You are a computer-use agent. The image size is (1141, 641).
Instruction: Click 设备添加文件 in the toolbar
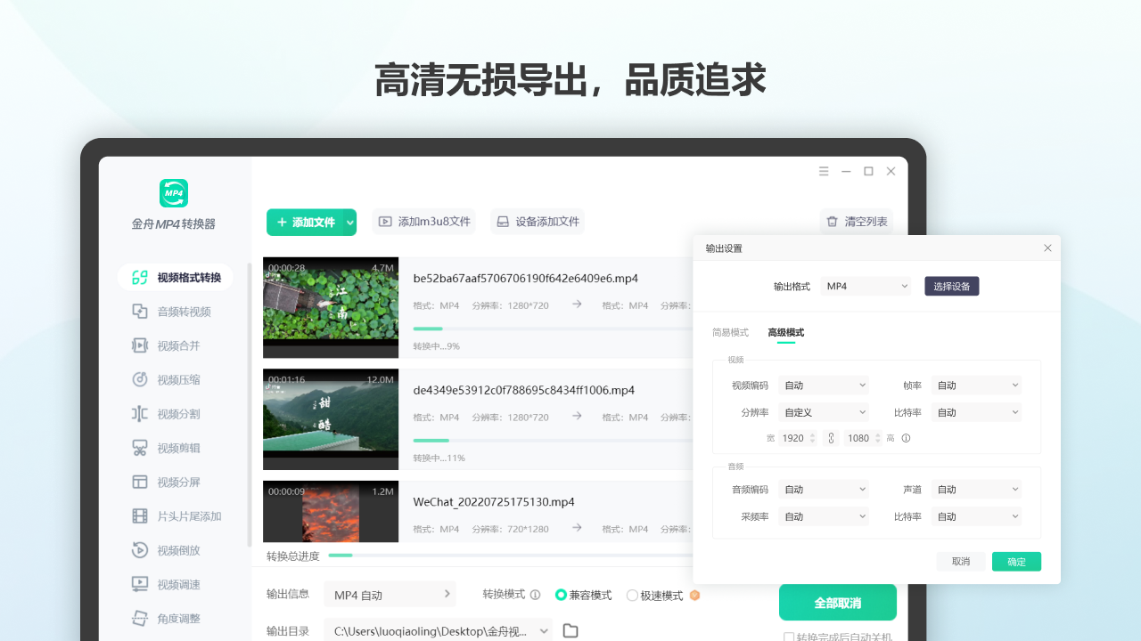point(538,221)
